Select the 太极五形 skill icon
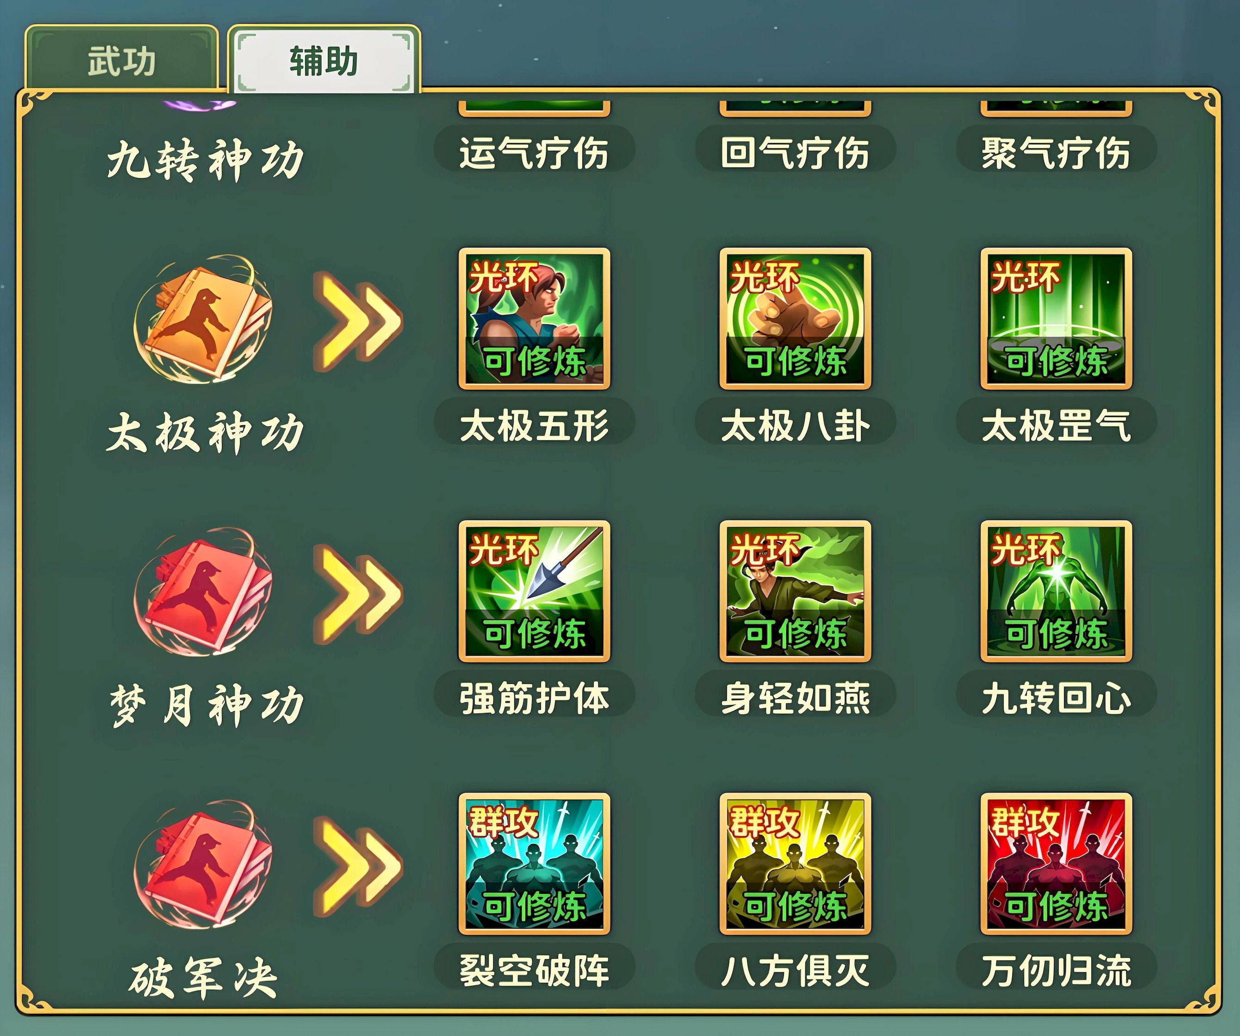The width and height of the screenshot is (1240, 1036). coord(534,319)
